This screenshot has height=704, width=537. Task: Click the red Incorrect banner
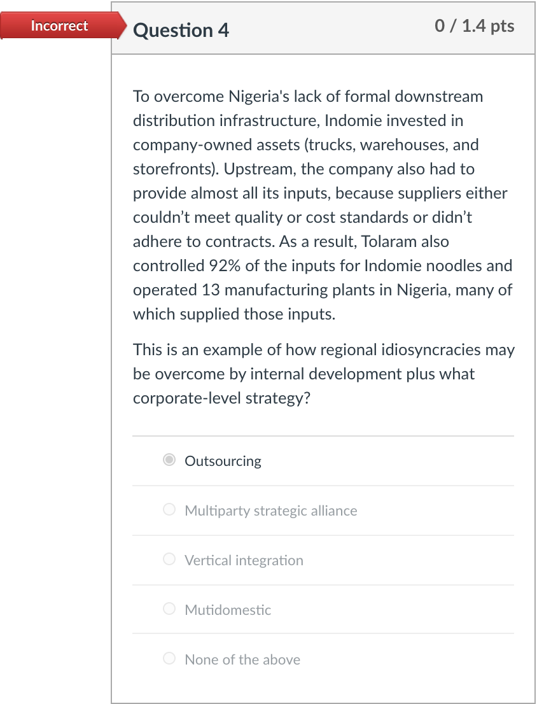click(60, 26)
